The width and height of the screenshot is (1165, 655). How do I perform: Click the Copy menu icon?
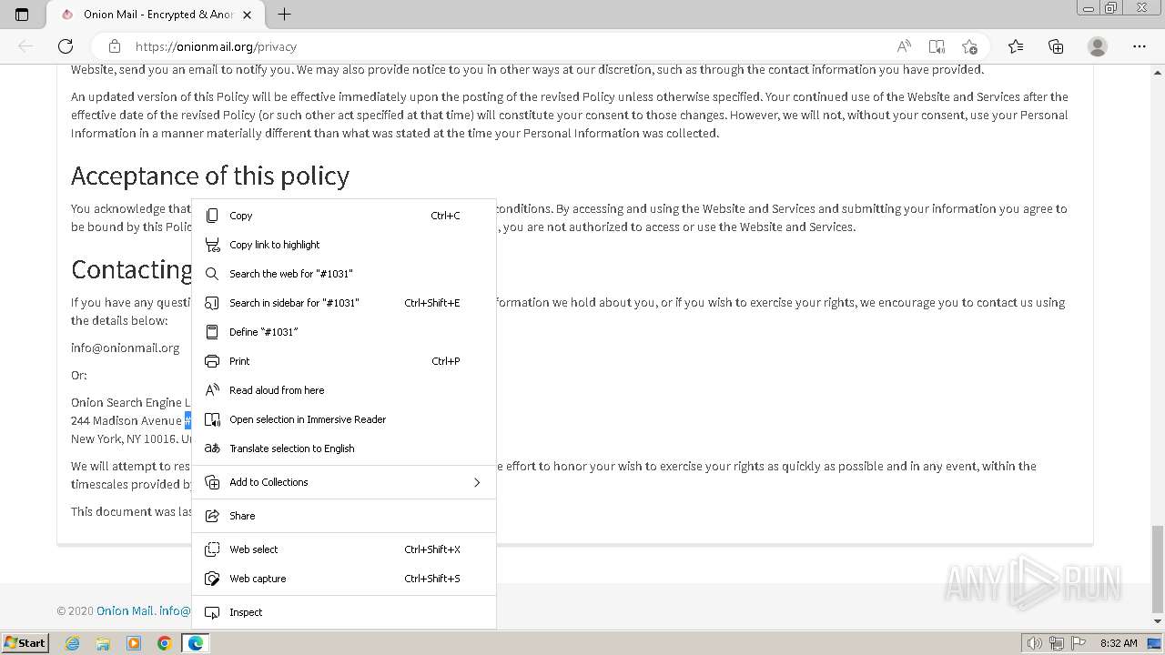[x=212, y=216]
